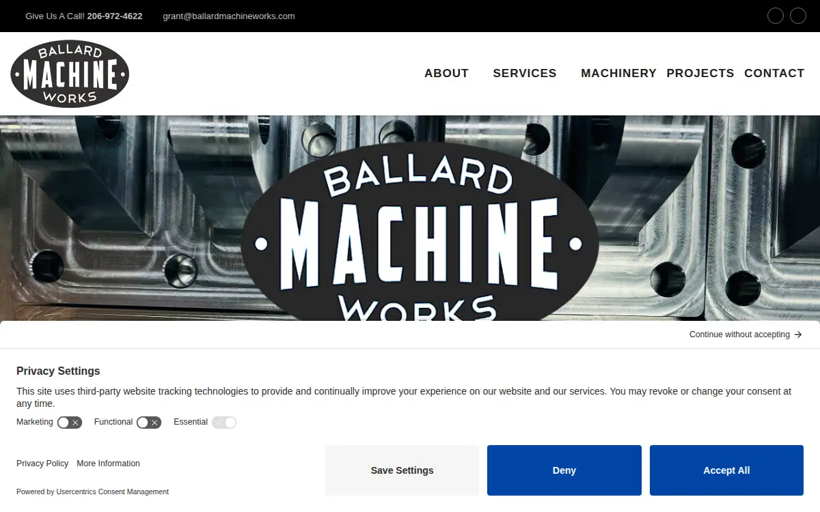Click the grant@ballardmachineworks.com email link
820x512 pixels.
tap(229, 16)
